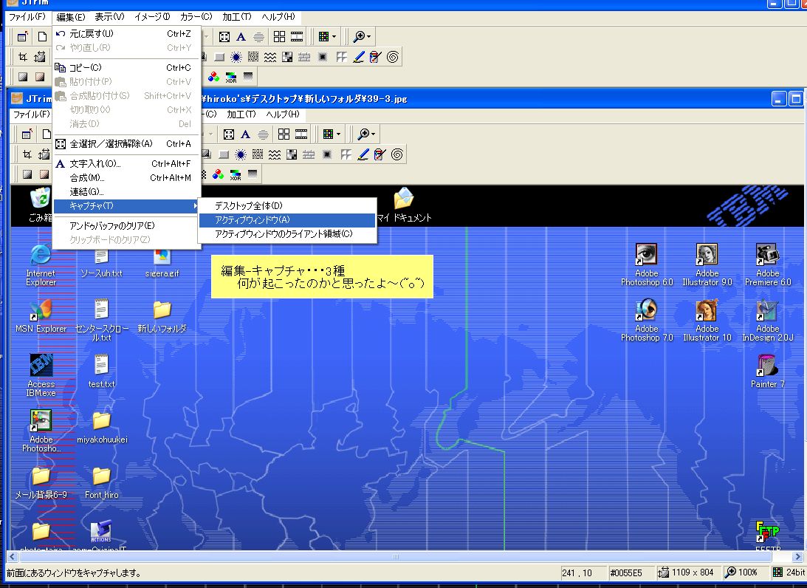Open the color grid dropdown in top toolbar
Screen dimensions: 807x588
pyautogui.click(x=326, y=36)
